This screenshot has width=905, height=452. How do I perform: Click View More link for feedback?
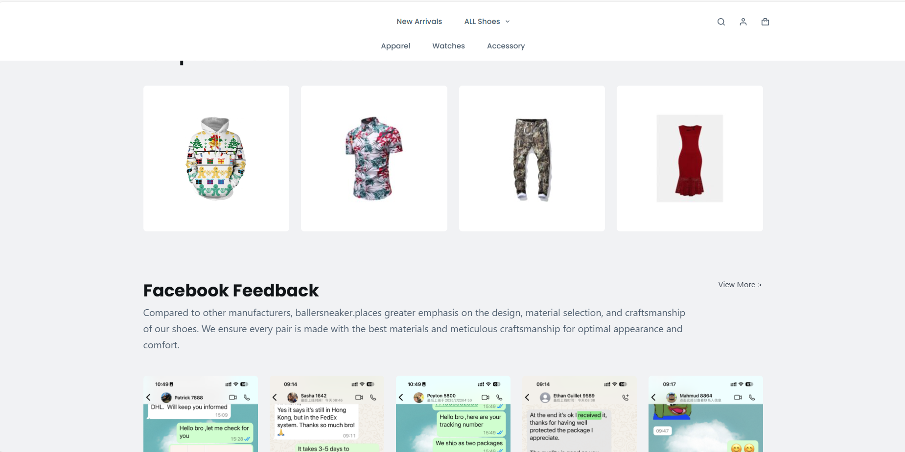tap(740, 285)
